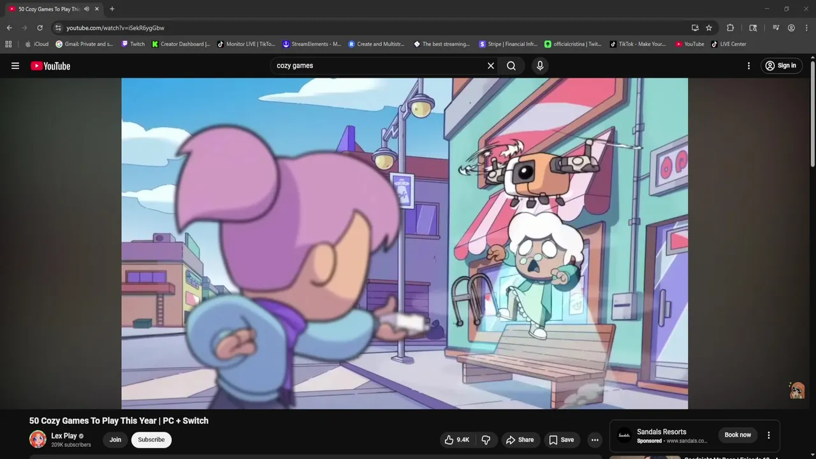Viewport: 816px width, 459px height.
Task: Share the video
Action: (x=520, y=440)
